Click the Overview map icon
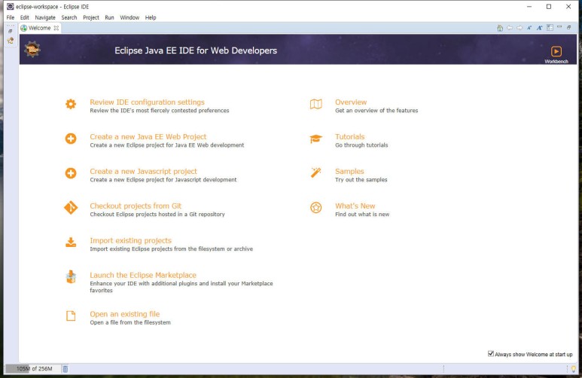The width and height of the screenshot is (582, 378). click(x=316, y=105)
